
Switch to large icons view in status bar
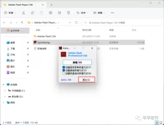tap(161, 123)
